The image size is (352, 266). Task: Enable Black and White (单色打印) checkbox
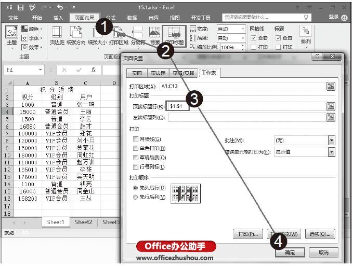pos(135,148)
